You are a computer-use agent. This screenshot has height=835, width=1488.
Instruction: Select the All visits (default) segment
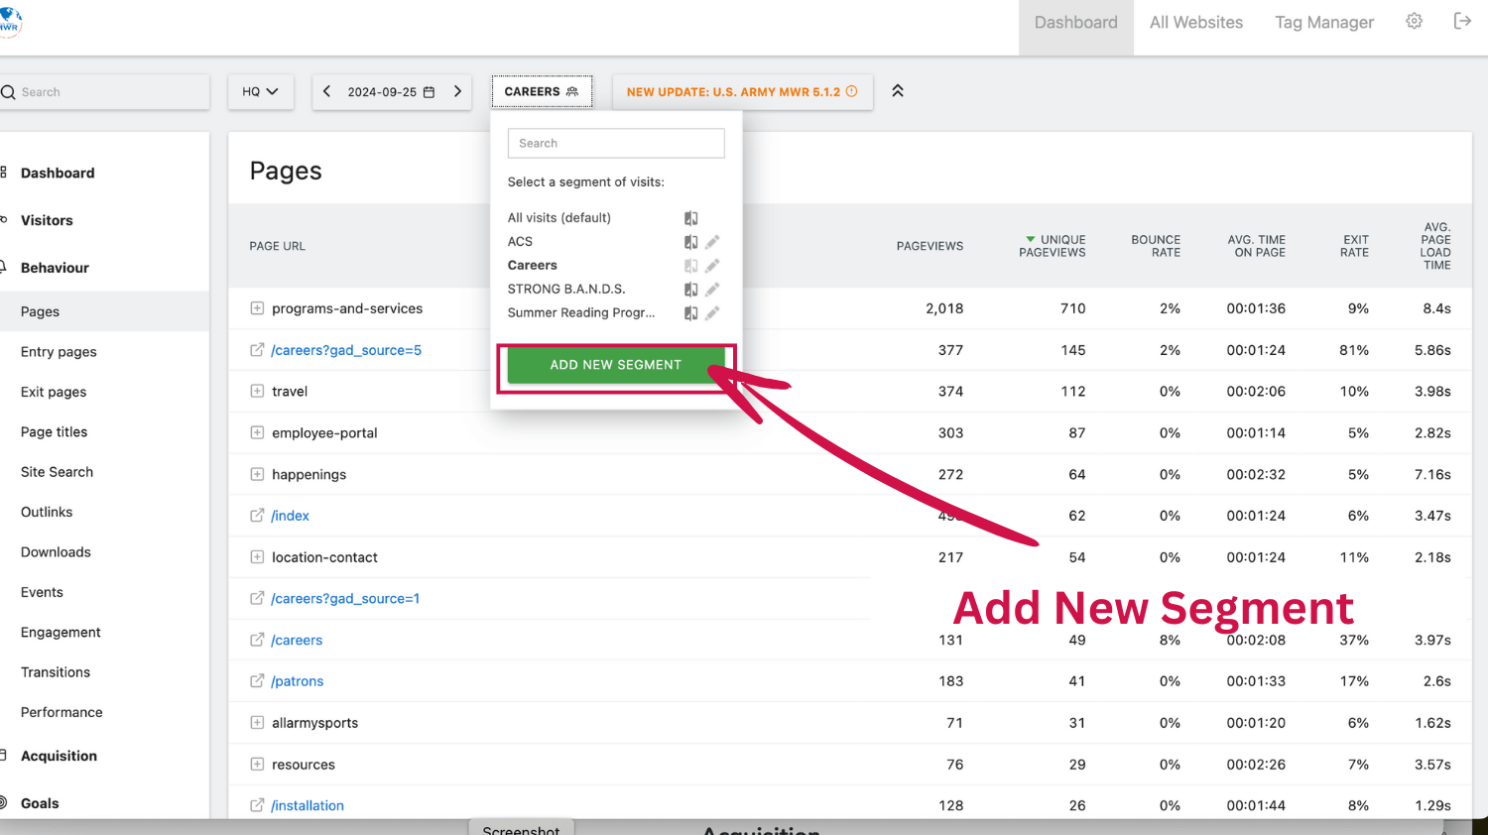click(x=559, y=218)
